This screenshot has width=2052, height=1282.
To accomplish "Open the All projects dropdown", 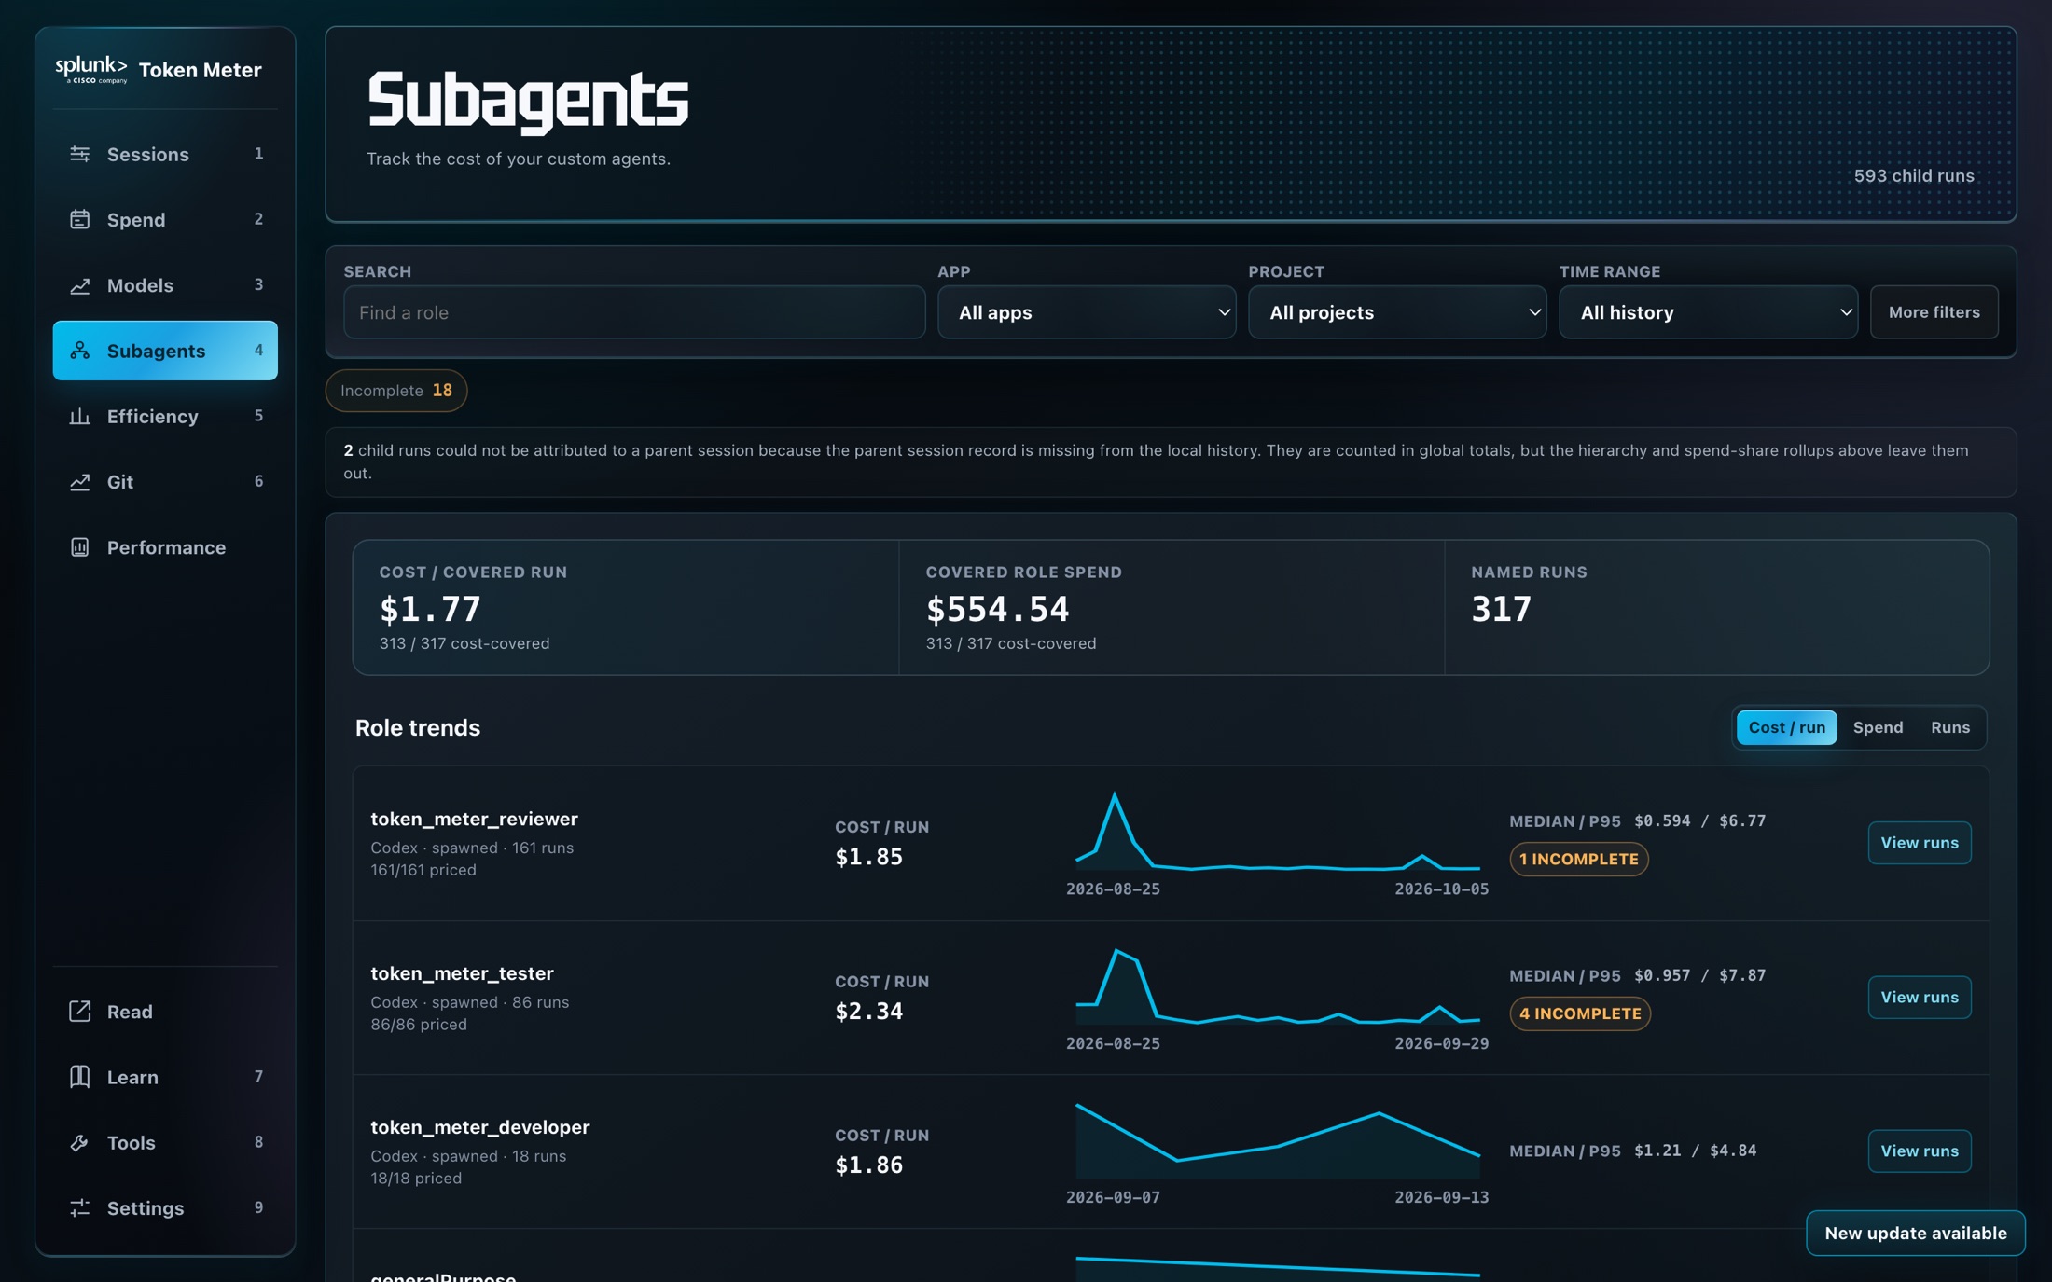I will tap(1397, 312).
